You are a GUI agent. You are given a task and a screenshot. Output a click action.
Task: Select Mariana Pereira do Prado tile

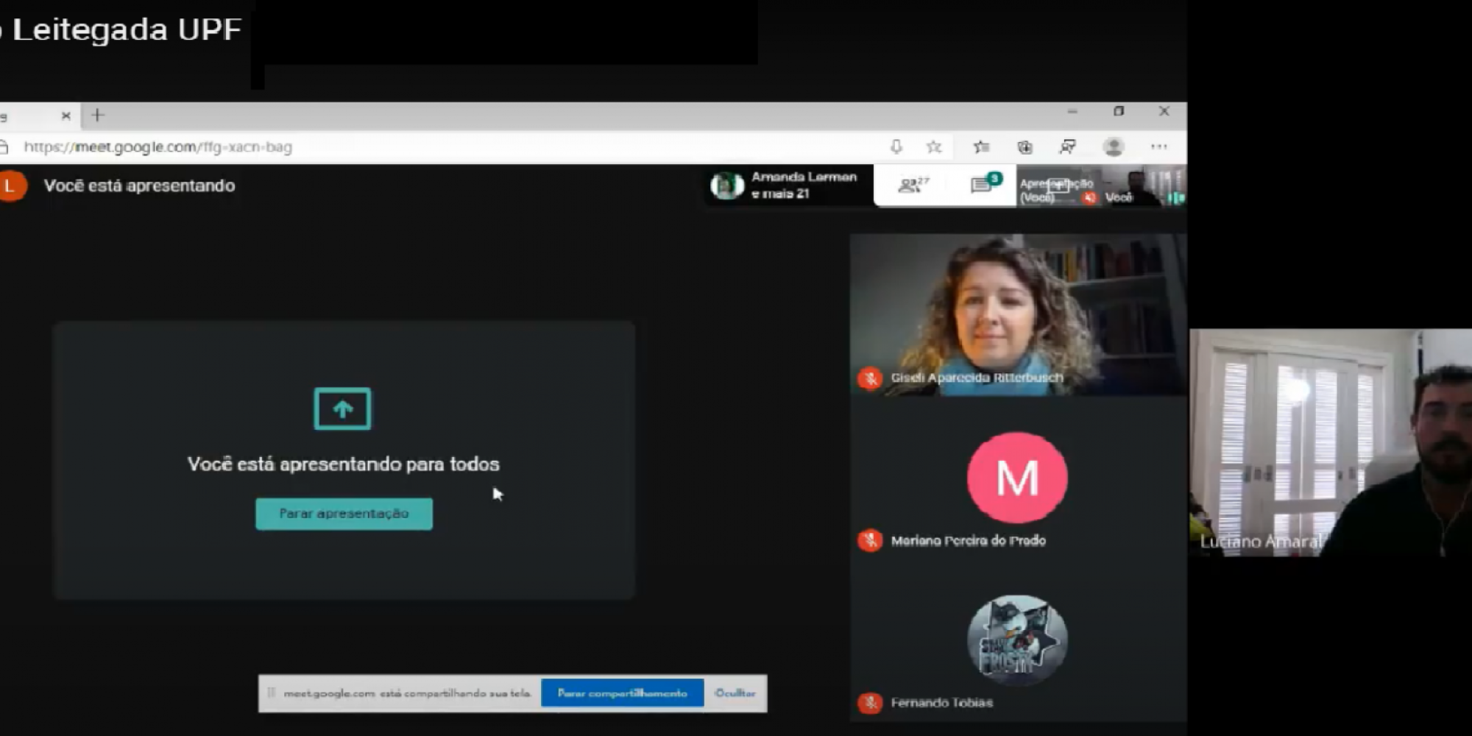point(1018,486)
